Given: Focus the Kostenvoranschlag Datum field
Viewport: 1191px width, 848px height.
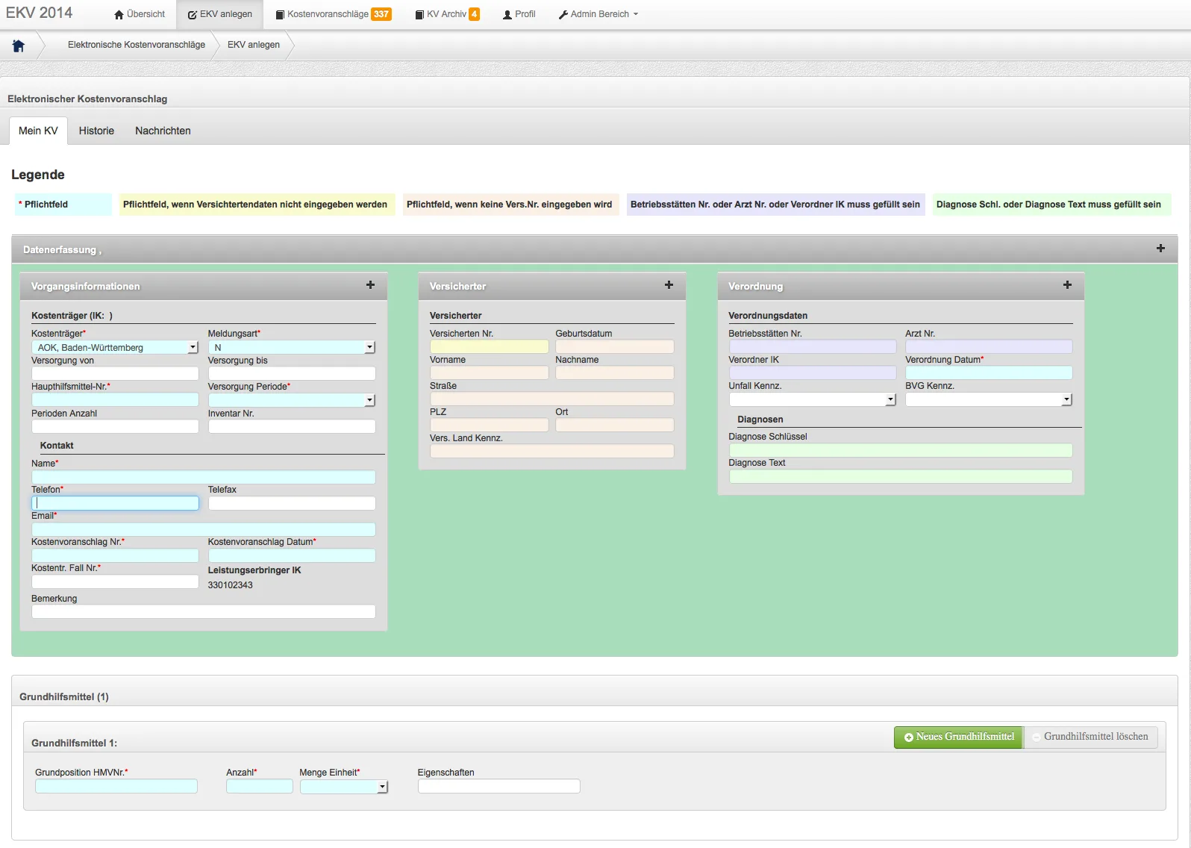Looking at the screenshot, I should pyautogui.click(x=291, y=555).
